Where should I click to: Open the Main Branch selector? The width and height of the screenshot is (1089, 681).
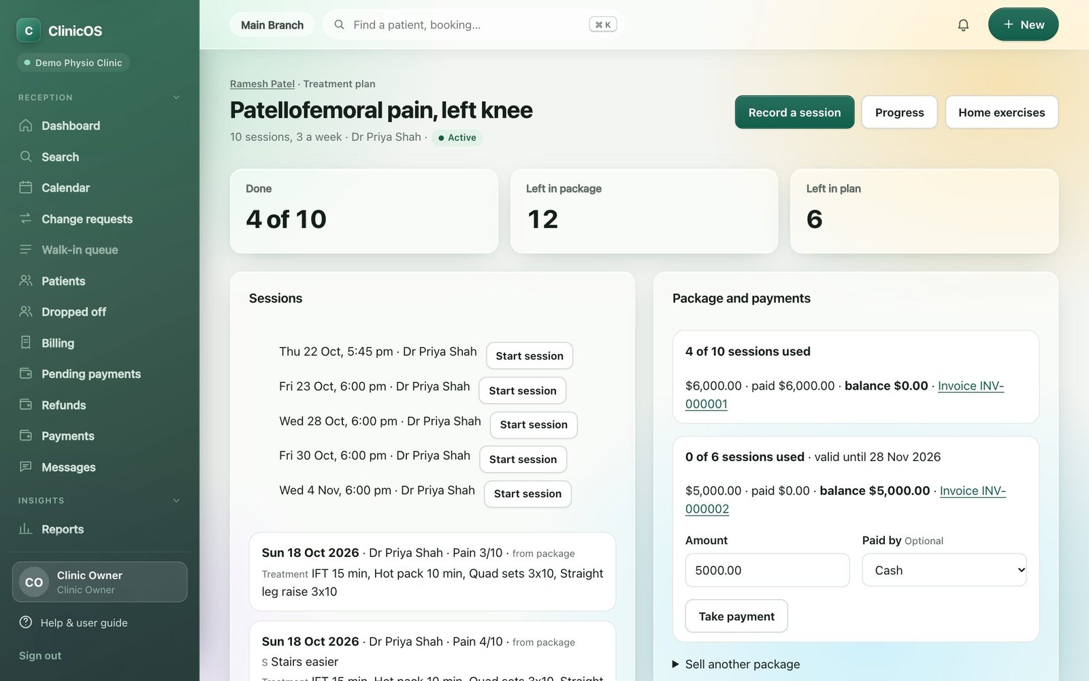pos(272,25)
